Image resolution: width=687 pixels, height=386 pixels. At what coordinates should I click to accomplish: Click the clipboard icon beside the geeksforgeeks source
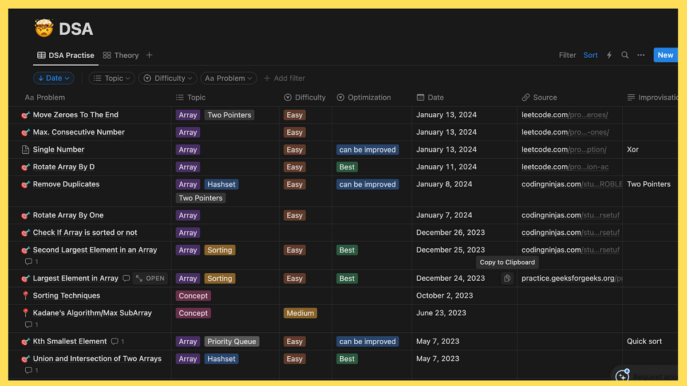[x=507, y=278]
